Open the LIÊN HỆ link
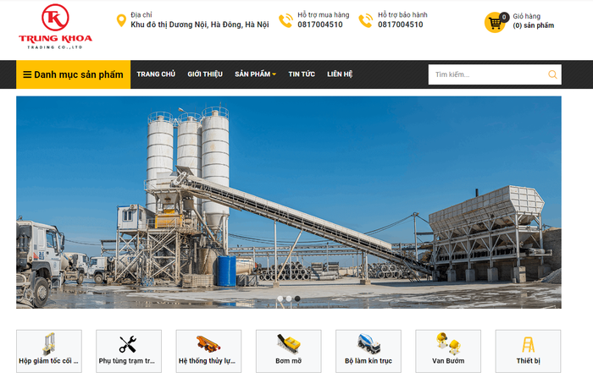The width and height of the screenshot is (593, 378). 340,74
